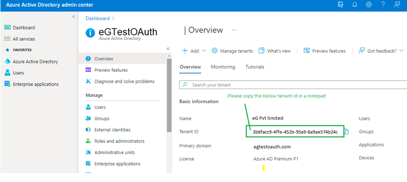Click the tenant ID value 3b6facc9-4ffe-452b-95a9-8a9ae574b24c
The height and width of the screenshot is (182, 407).
(x=296, y=132)
